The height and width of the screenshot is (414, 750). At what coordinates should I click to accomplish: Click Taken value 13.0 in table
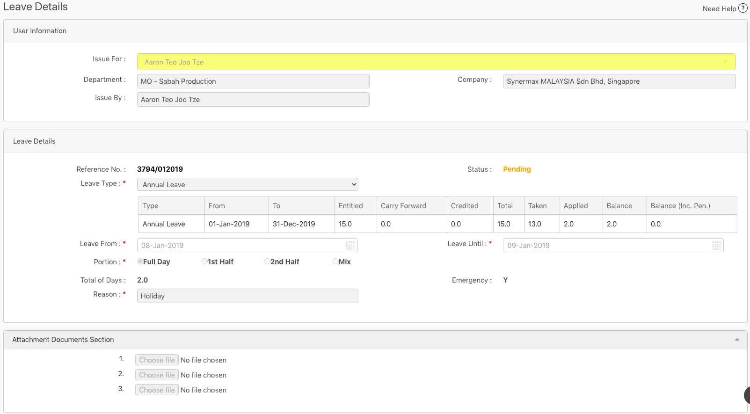point(542,224)
